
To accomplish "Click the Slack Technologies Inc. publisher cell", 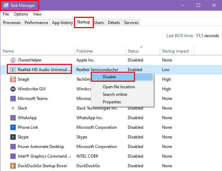I will pos(97,109).
